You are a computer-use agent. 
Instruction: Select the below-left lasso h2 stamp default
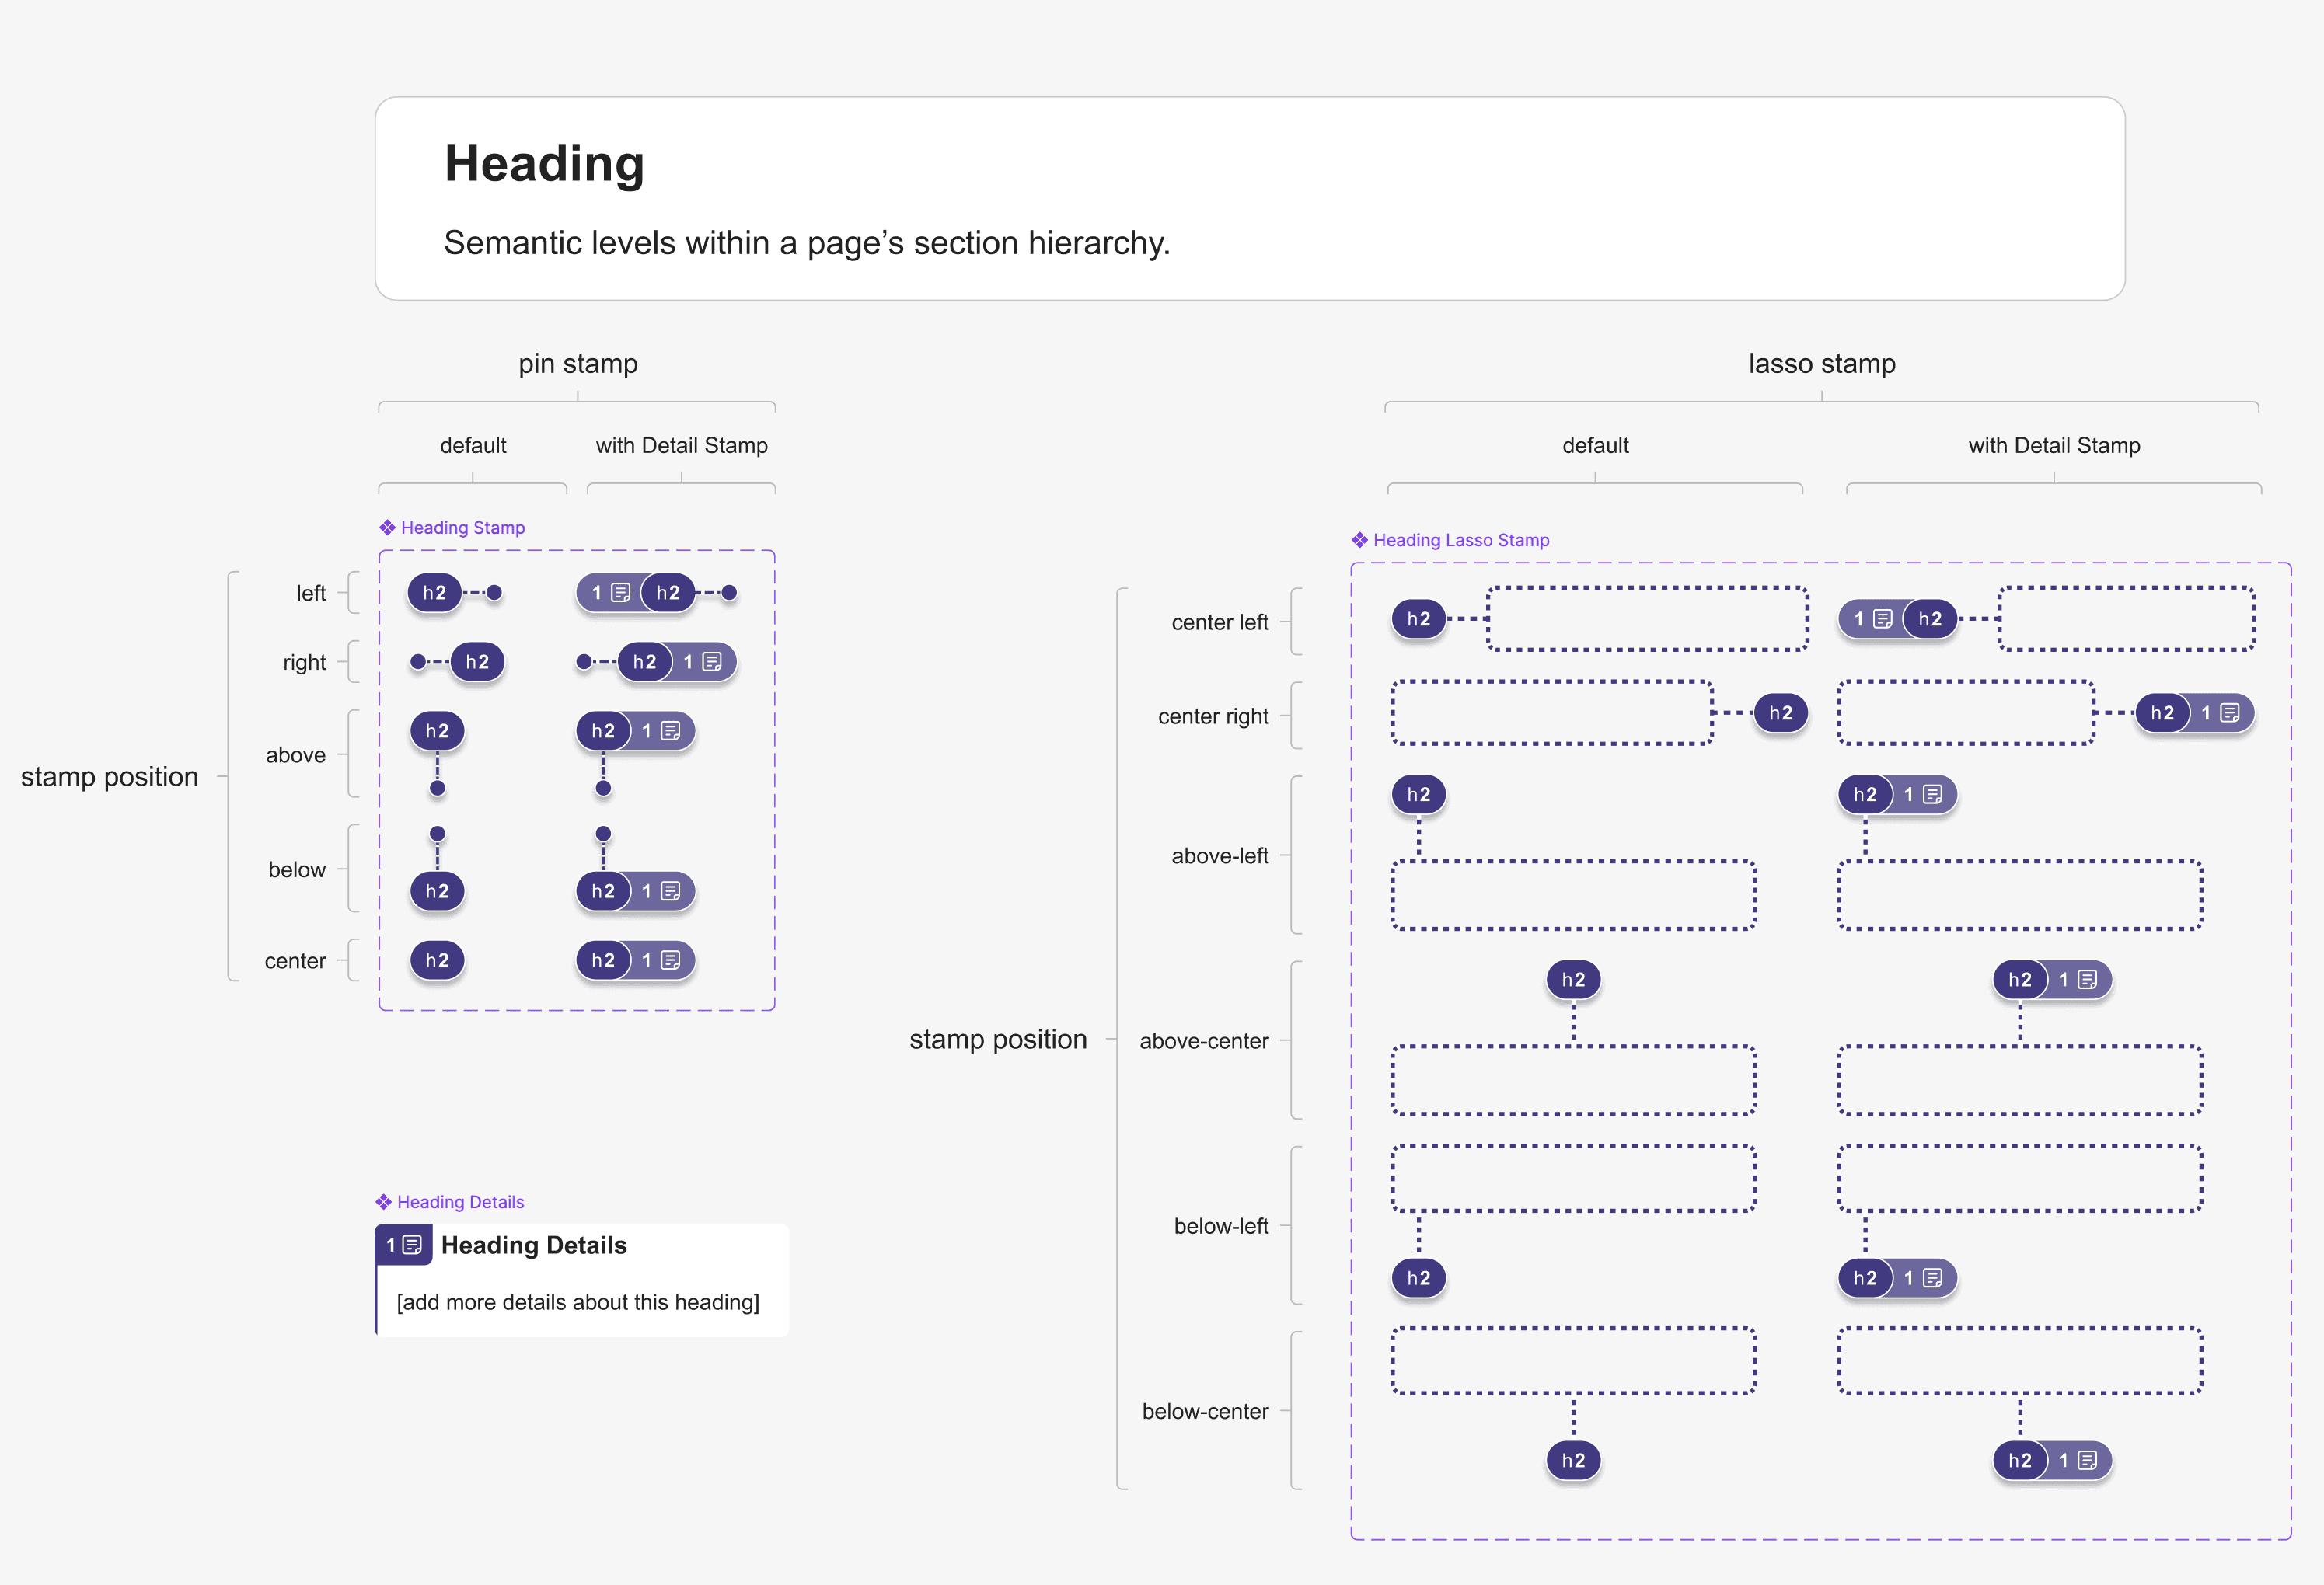tap(1418, 1277)
